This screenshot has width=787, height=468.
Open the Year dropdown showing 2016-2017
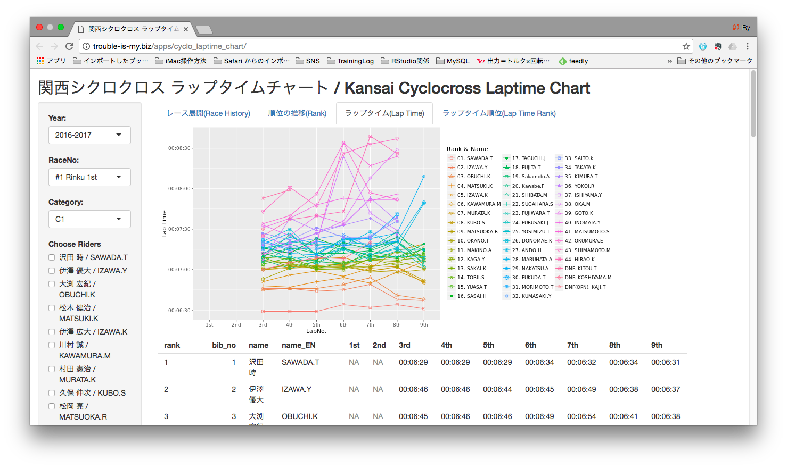[x=89, y=135]
